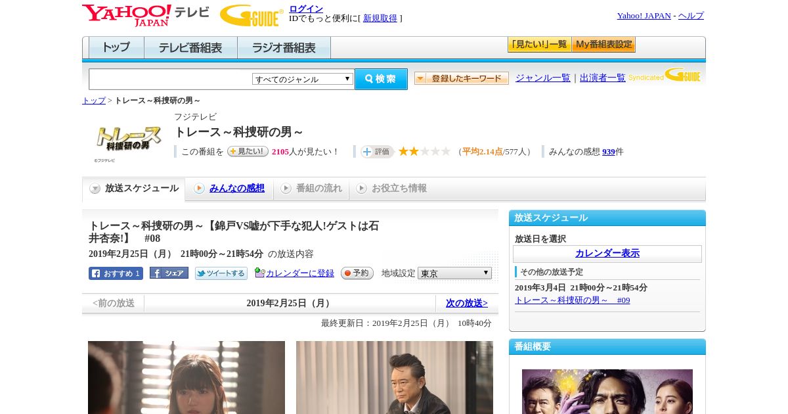Screen dimensions: 788x414
Task: Click the 番組概要 poster image
Action: click(607, 392)
